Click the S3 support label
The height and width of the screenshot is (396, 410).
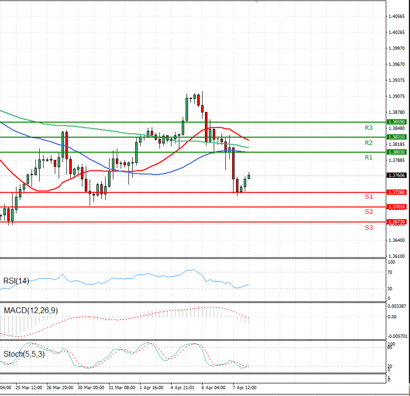369,228
